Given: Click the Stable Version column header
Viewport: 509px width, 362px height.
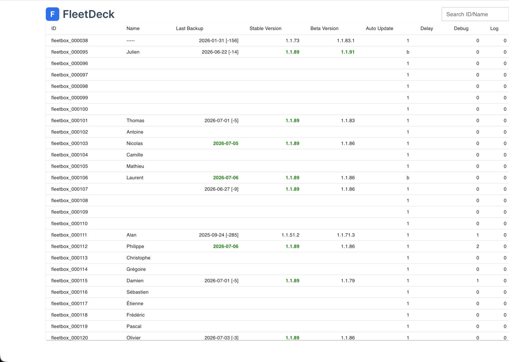Looking at the screenshot, I should (265, 28).
